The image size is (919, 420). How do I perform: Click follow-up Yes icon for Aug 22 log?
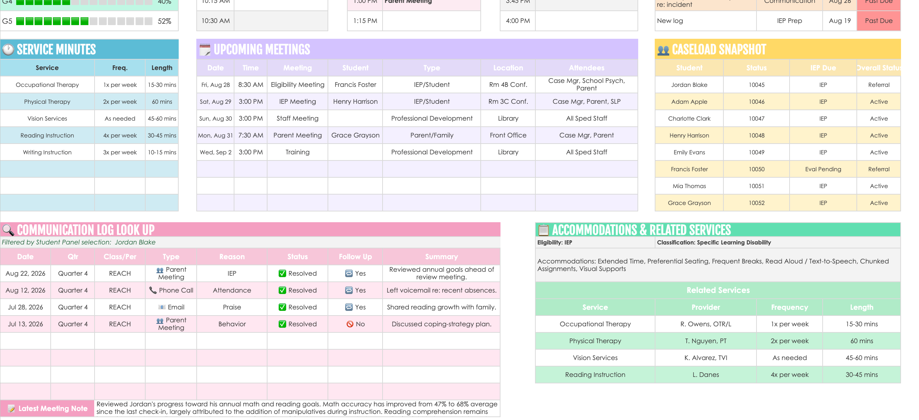coord(349,274)
